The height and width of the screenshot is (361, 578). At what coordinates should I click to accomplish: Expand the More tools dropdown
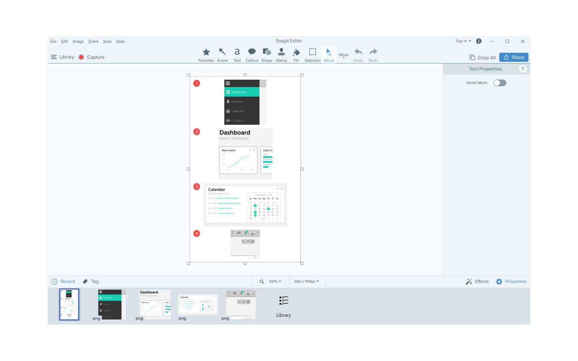coord(344,56)
